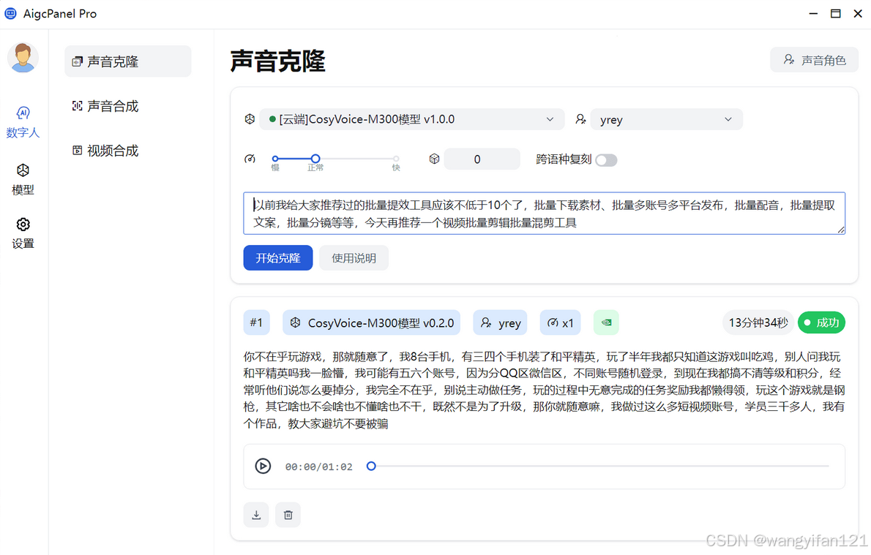The width and height of the screenshot is (871, 555).
Task: Set the speed slider to 快
Action: [x=396, y=159]
